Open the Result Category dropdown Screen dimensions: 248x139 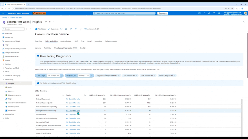click(x=167, y=76)
